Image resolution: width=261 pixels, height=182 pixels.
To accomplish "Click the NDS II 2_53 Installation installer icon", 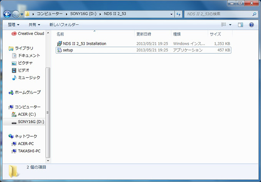I will (59, 44).
